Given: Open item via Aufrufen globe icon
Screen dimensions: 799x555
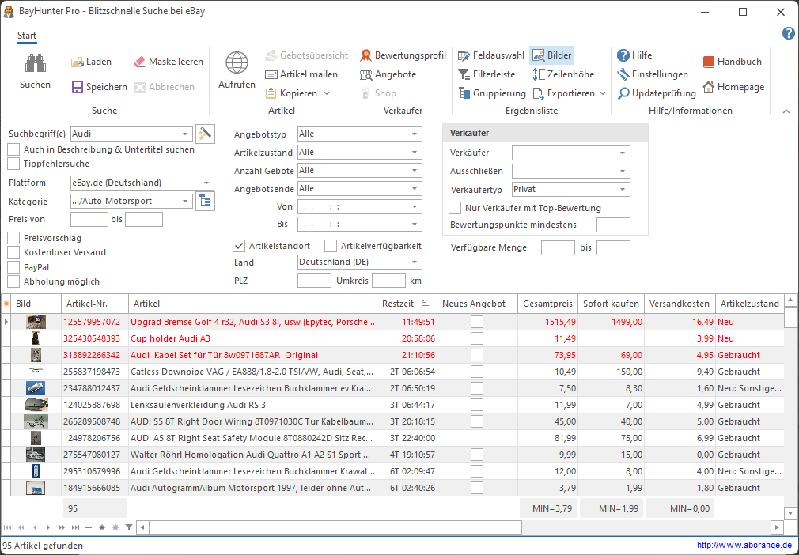Looking at the screenshot, I should (x=237, y=63).
